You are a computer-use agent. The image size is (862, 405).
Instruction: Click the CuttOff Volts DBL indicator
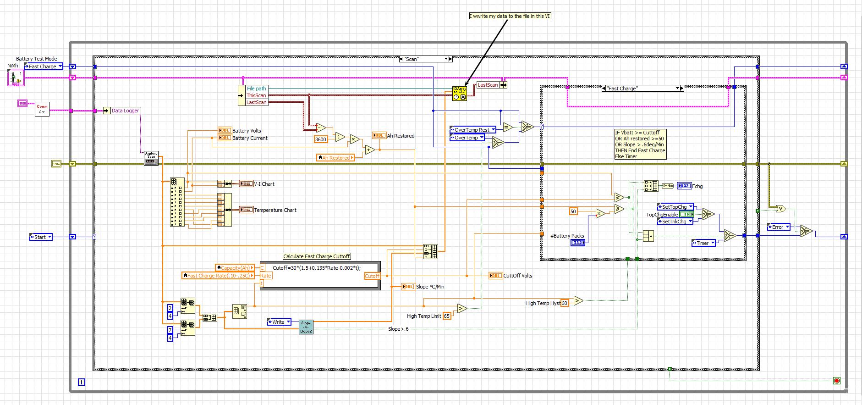coord(495,276)
